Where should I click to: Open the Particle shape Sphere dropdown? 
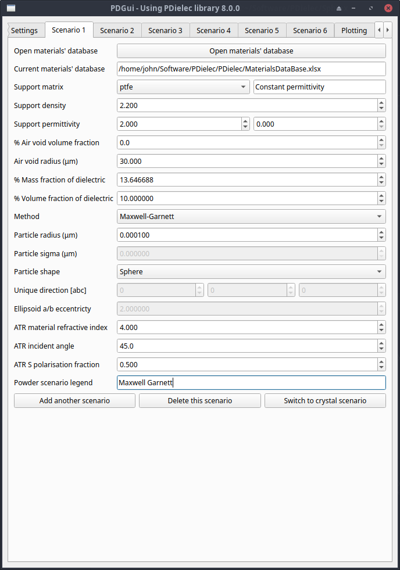coord(251,271)
